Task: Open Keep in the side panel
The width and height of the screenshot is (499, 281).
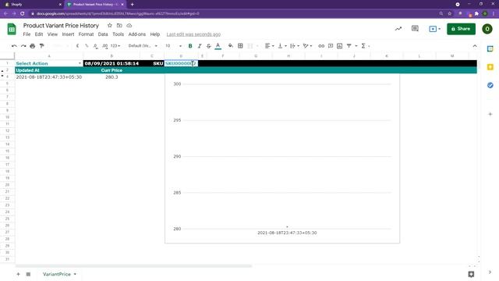Action: [490, 67]
